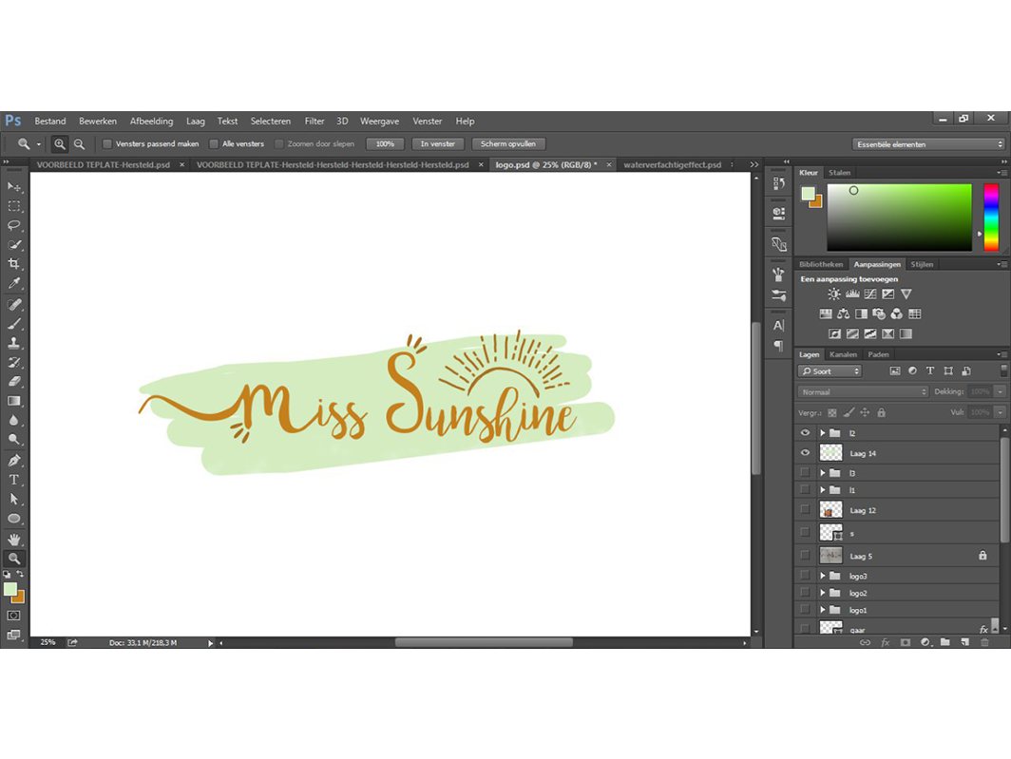Hide the l2 group layer
Image resolution: width=1011 pixels, height=759 pixels.
tap(805, 433)
